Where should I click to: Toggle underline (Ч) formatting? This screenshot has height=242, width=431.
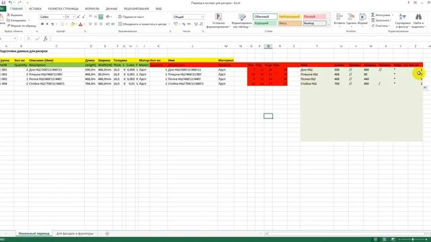coord(53,24)
